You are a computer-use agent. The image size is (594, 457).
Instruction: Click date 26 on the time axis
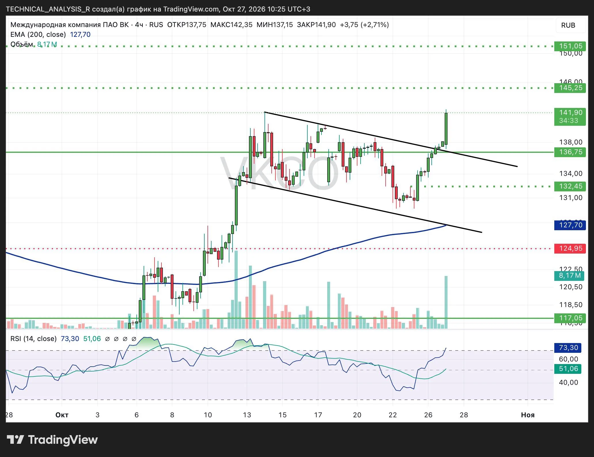pos(428,415)
